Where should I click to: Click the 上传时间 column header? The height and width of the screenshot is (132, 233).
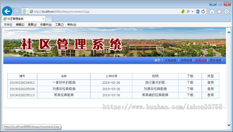click(x=111, y=76)
